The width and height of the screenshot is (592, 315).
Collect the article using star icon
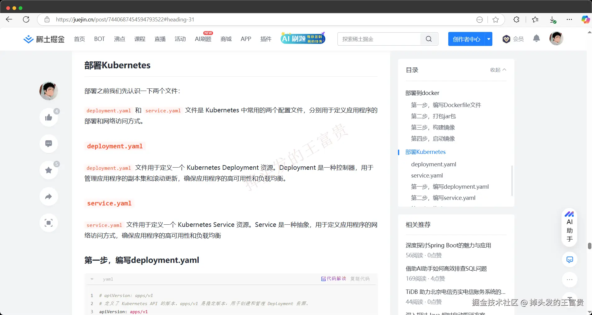click(x=48, y=170)
